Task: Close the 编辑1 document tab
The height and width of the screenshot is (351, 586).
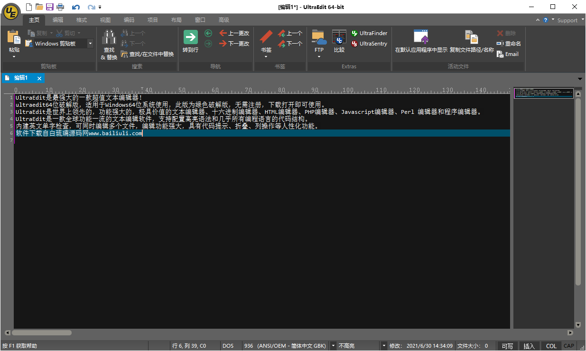Action: [39, 78]
